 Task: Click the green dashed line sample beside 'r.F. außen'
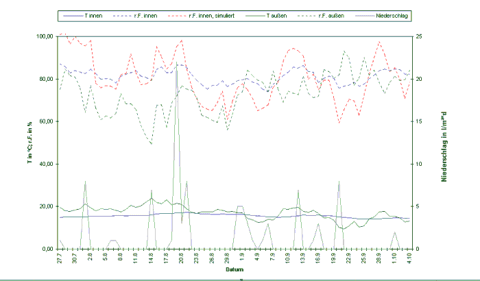tap(307, 16)
